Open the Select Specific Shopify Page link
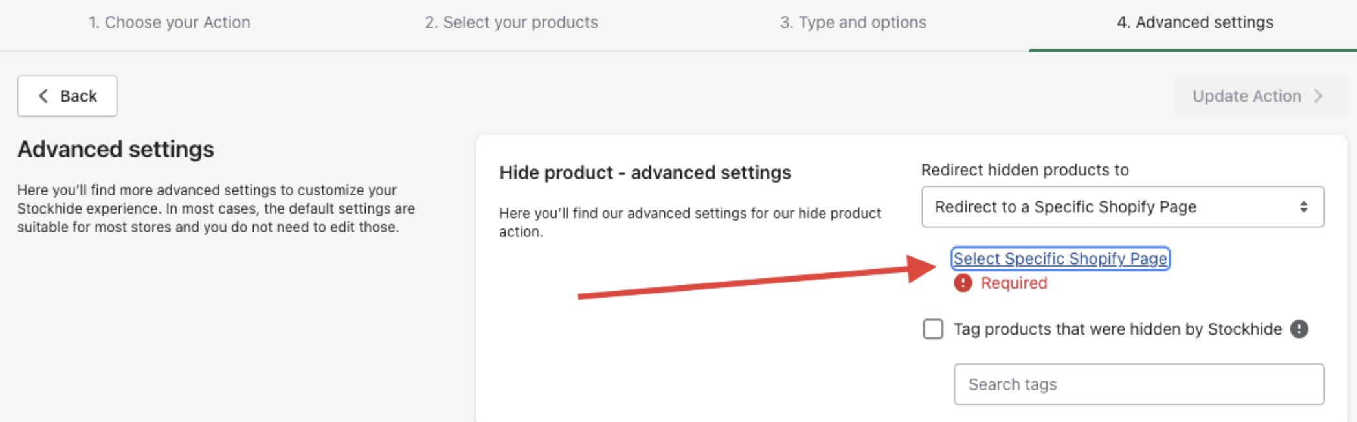1357x422 pixels. [x=1060, y=258]
